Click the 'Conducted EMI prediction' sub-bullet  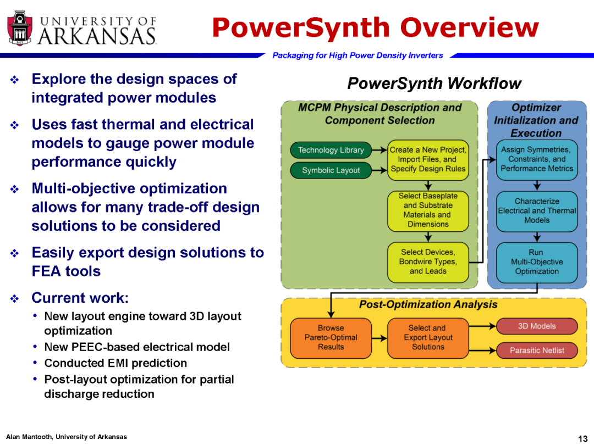coord(116,363)
